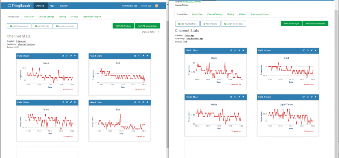This screenshot has height=158, width=339.
Task: Click Add Visualizations in left window
Action: coord(19,26)
